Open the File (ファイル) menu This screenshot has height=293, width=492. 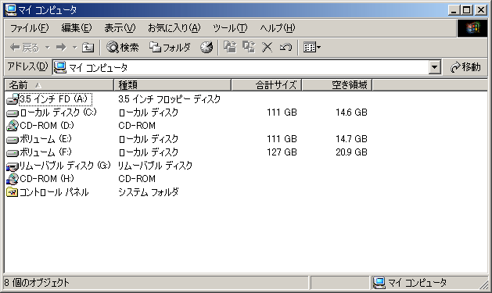click(30, 28)
